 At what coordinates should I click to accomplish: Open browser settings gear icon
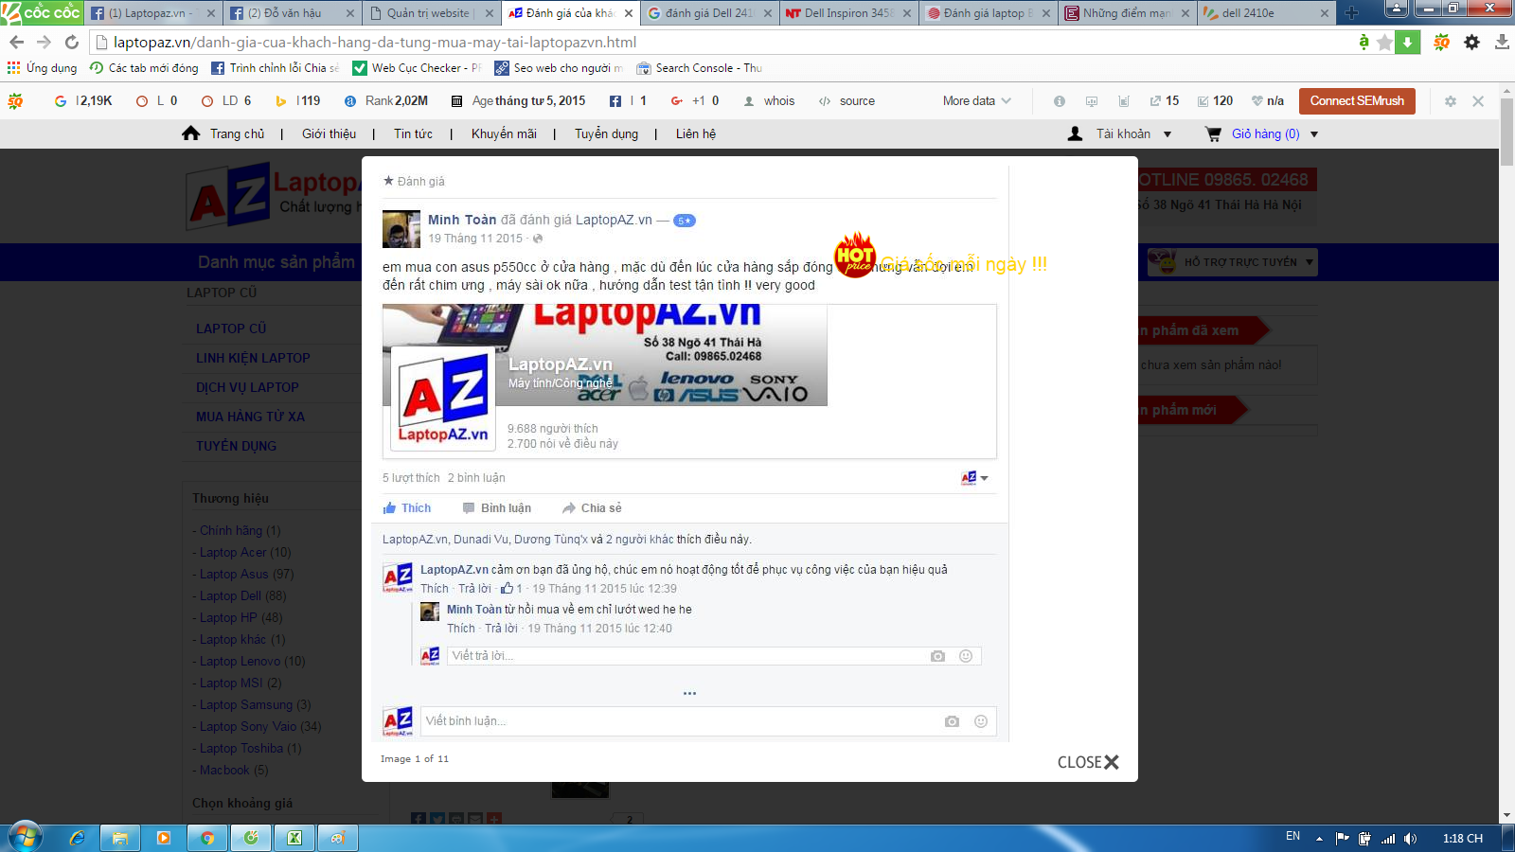1471,42
